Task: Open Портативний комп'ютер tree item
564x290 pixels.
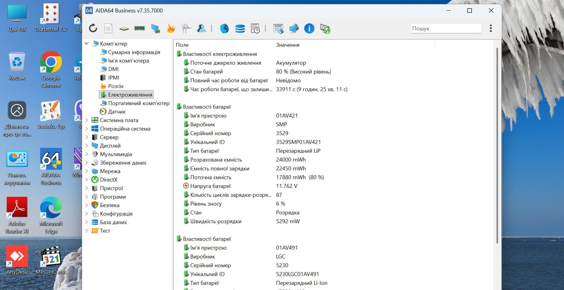Action: [139, 103]
